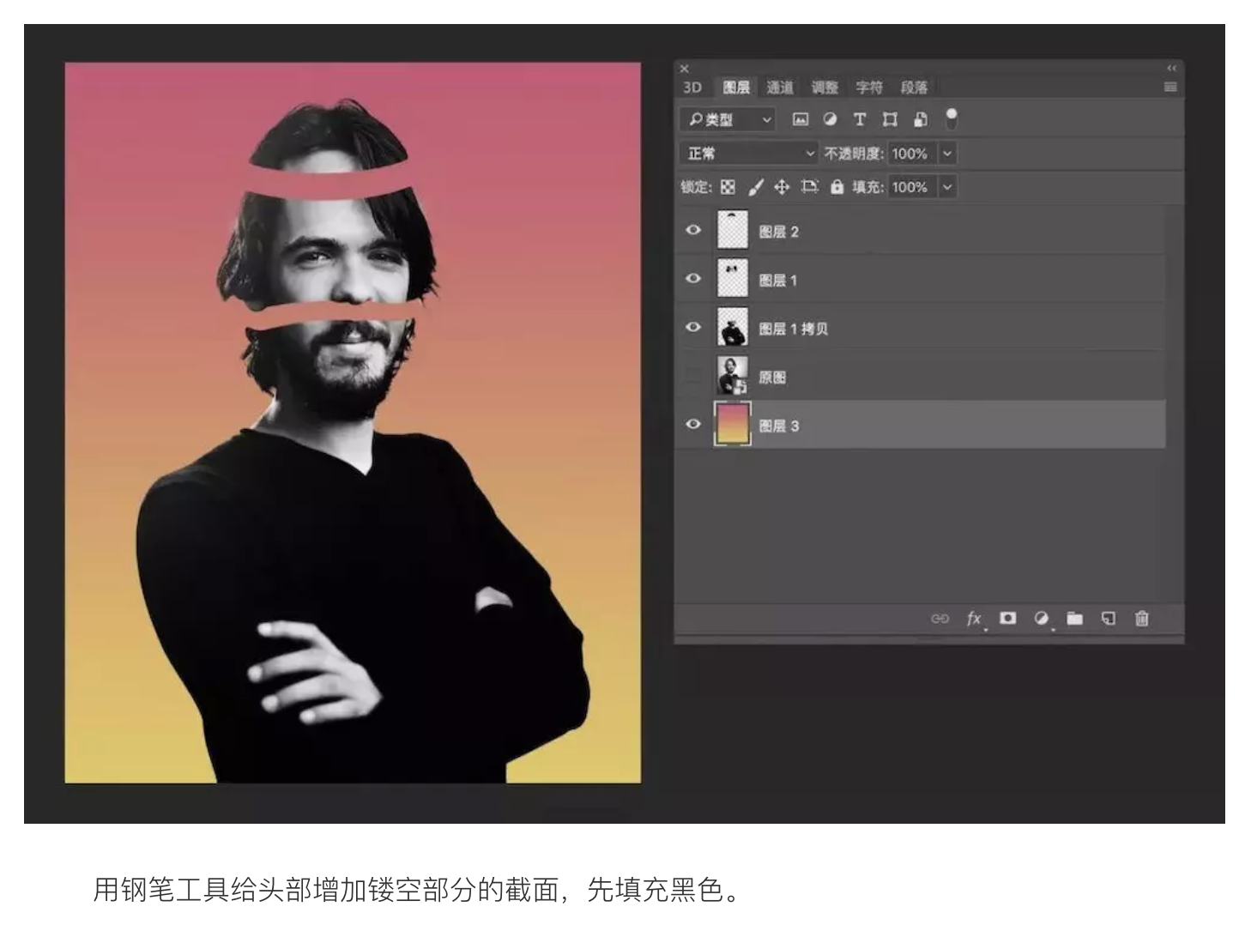The image size is (1251, 937).
Task: Click the portrait image on the canvas
Action: pyautogui.click(x=353, y=422)
